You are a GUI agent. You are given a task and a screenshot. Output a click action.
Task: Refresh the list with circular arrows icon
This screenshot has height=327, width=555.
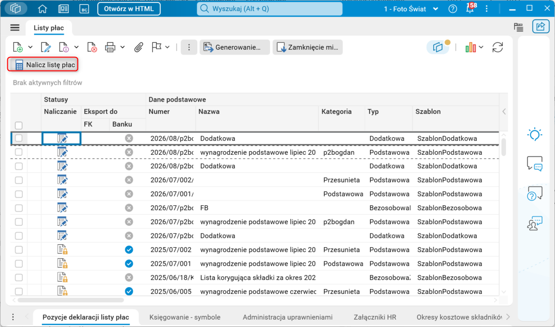tap(498, 47)
